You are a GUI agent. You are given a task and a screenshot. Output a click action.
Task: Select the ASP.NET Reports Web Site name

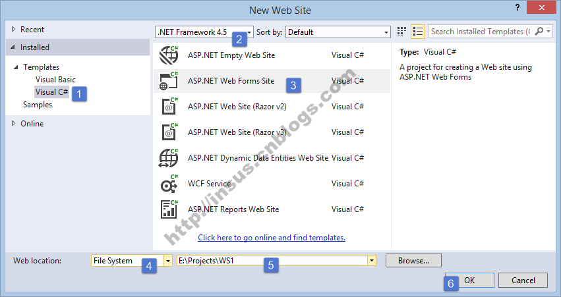tap(233, 209)
